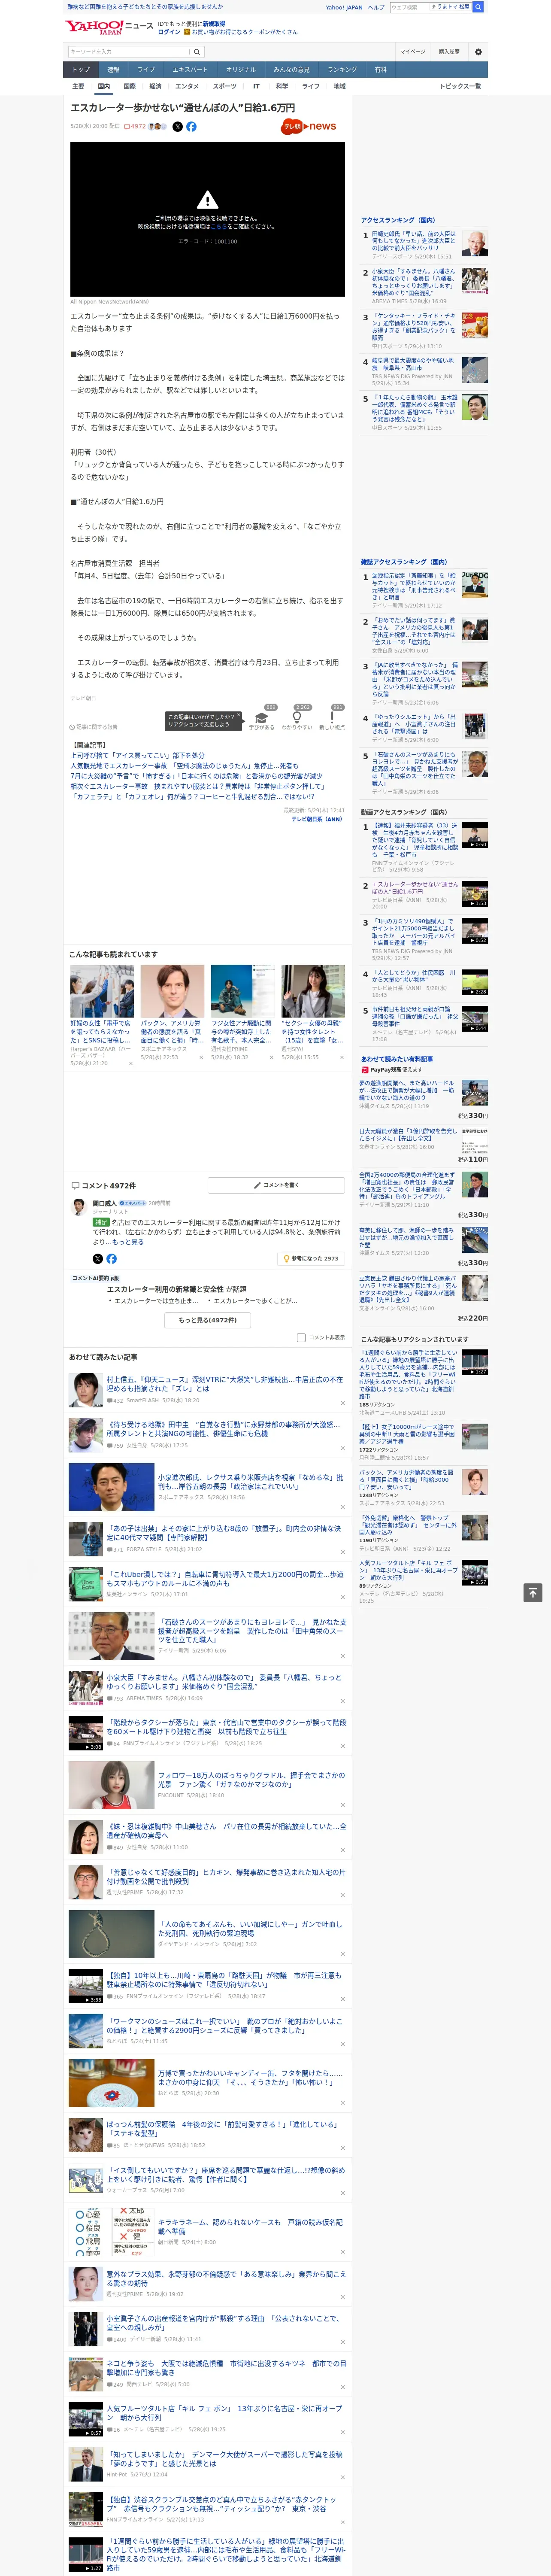Open 購入履歴 link
The image size is (551, 2576).
click(449, 52)
